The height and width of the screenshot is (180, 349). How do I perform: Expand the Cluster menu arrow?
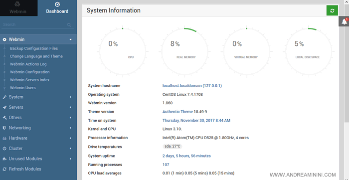[x=71, y=149]
